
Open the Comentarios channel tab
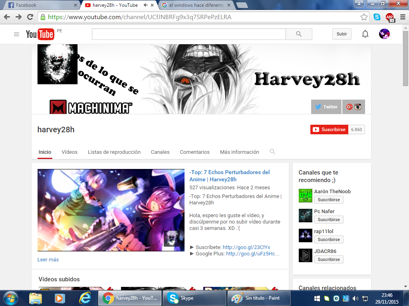coord(195,152)
